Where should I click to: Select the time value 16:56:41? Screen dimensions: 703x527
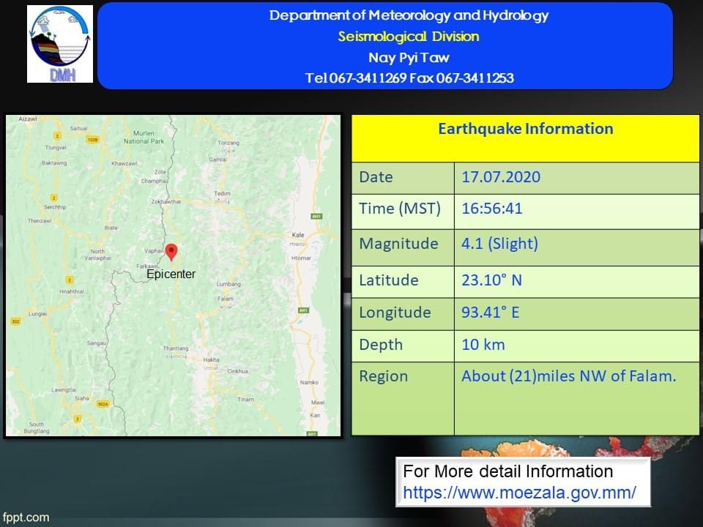pos(492,209)
